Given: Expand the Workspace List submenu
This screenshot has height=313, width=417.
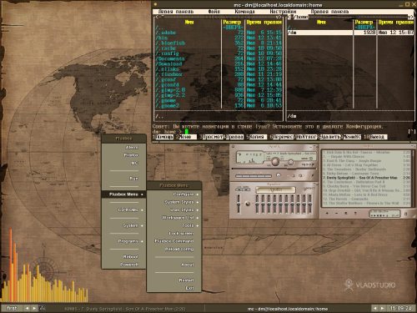Looking at the screenshot, I should [x=173, y=218].
